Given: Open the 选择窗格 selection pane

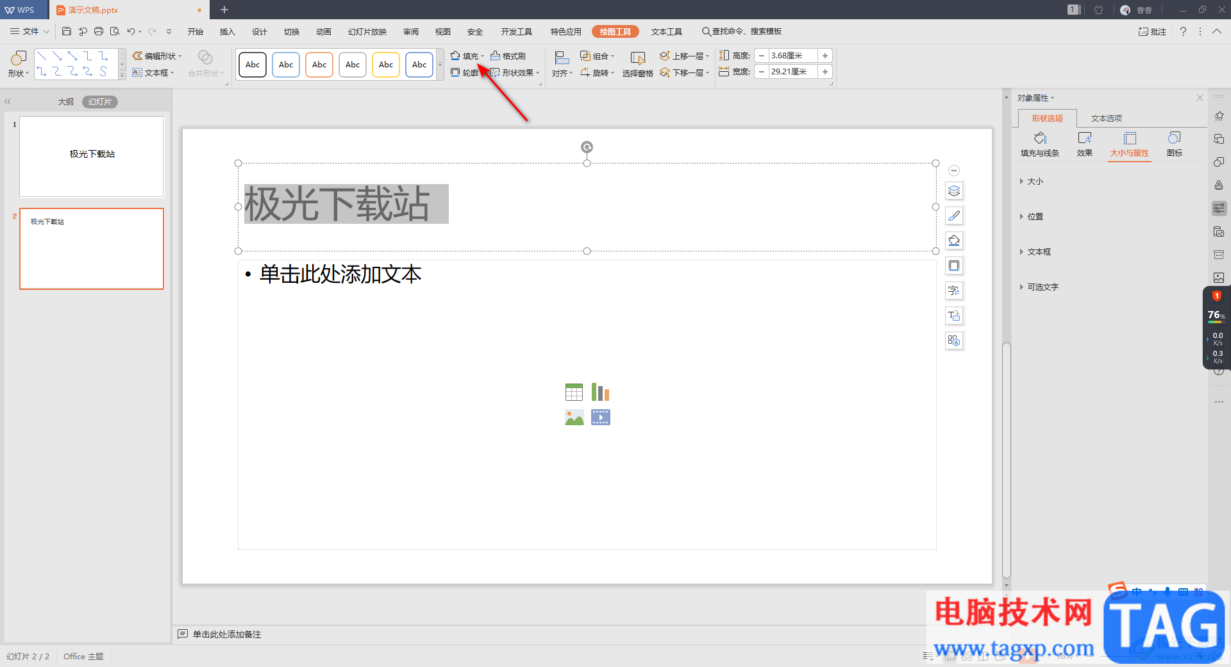Looking at the screenshot, I should [x=637, y=65].
